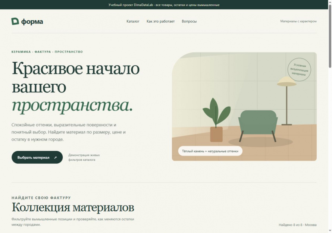Viewport: 332px width, 233px height.
Task: Click the Условная визуализация материала round badge
Action: tap(299, 70)
